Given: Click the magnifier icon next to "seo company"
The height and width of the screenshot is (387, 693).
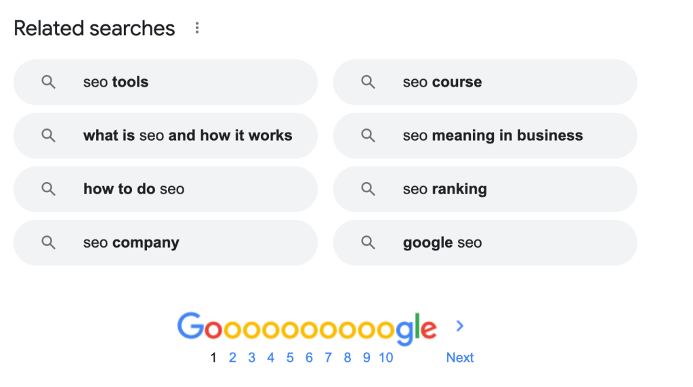Looking at the screenshot, I should point(49,242).
